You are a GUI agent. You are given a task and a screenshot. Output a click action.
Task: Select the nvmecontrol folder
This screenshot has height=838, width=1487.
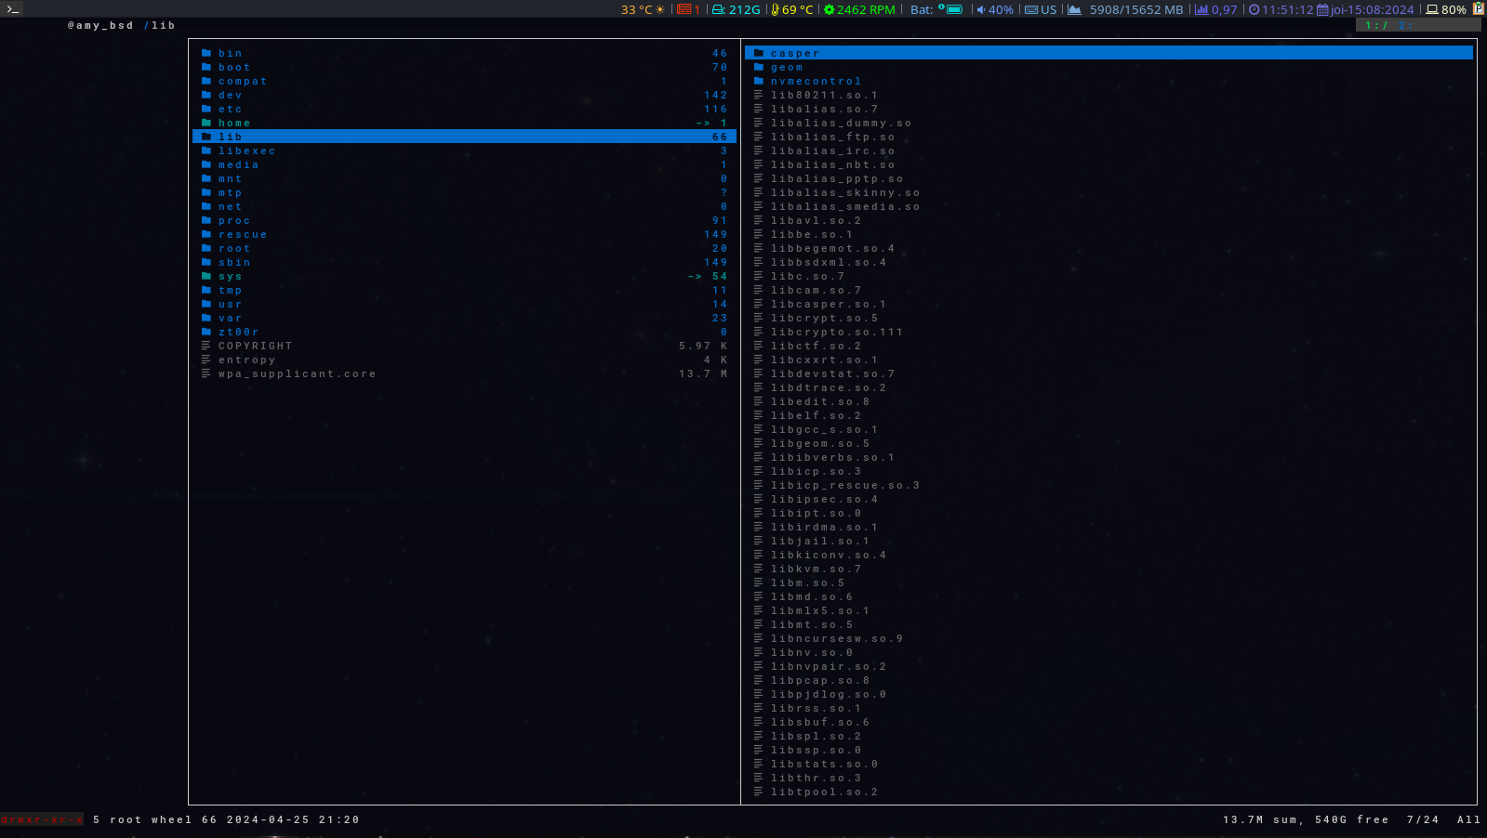coord(816,81)
